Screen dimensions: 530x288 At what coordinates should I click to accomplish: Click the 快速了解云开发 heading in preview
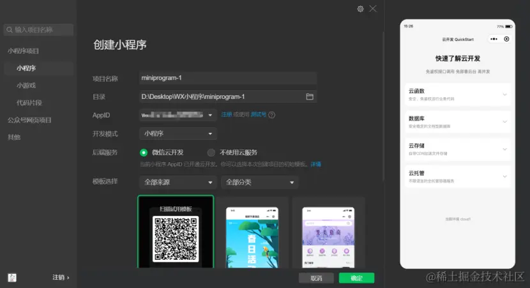pos(458,59)
